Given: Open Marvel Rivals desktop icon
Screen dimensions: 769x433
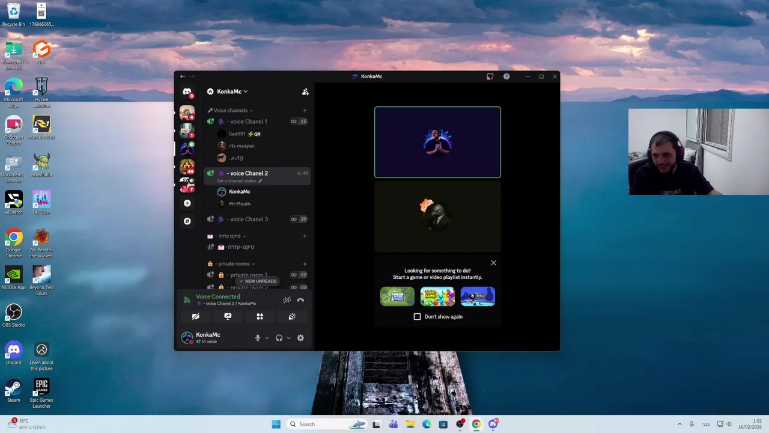Looking at the screenshot, I should (x=41, y=127).
